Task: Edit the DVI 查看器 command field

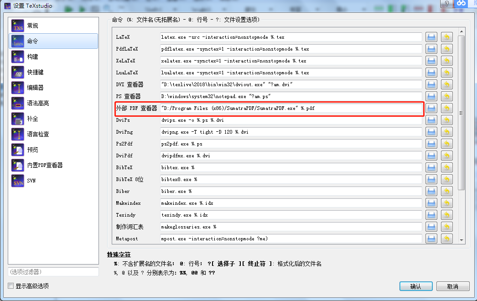Action: point(291,85)
